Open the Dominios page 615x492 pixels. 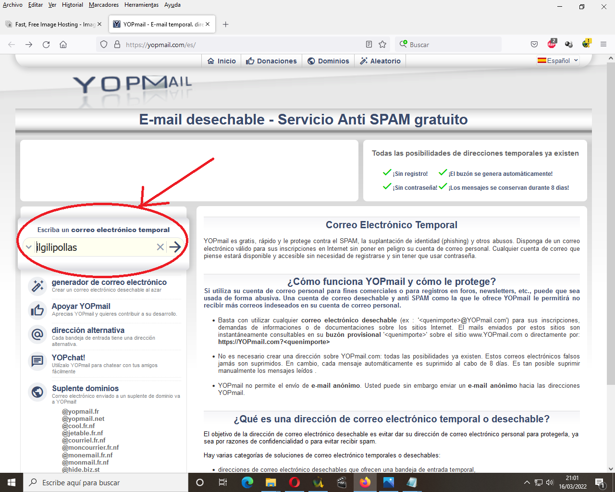coord(328,61)
